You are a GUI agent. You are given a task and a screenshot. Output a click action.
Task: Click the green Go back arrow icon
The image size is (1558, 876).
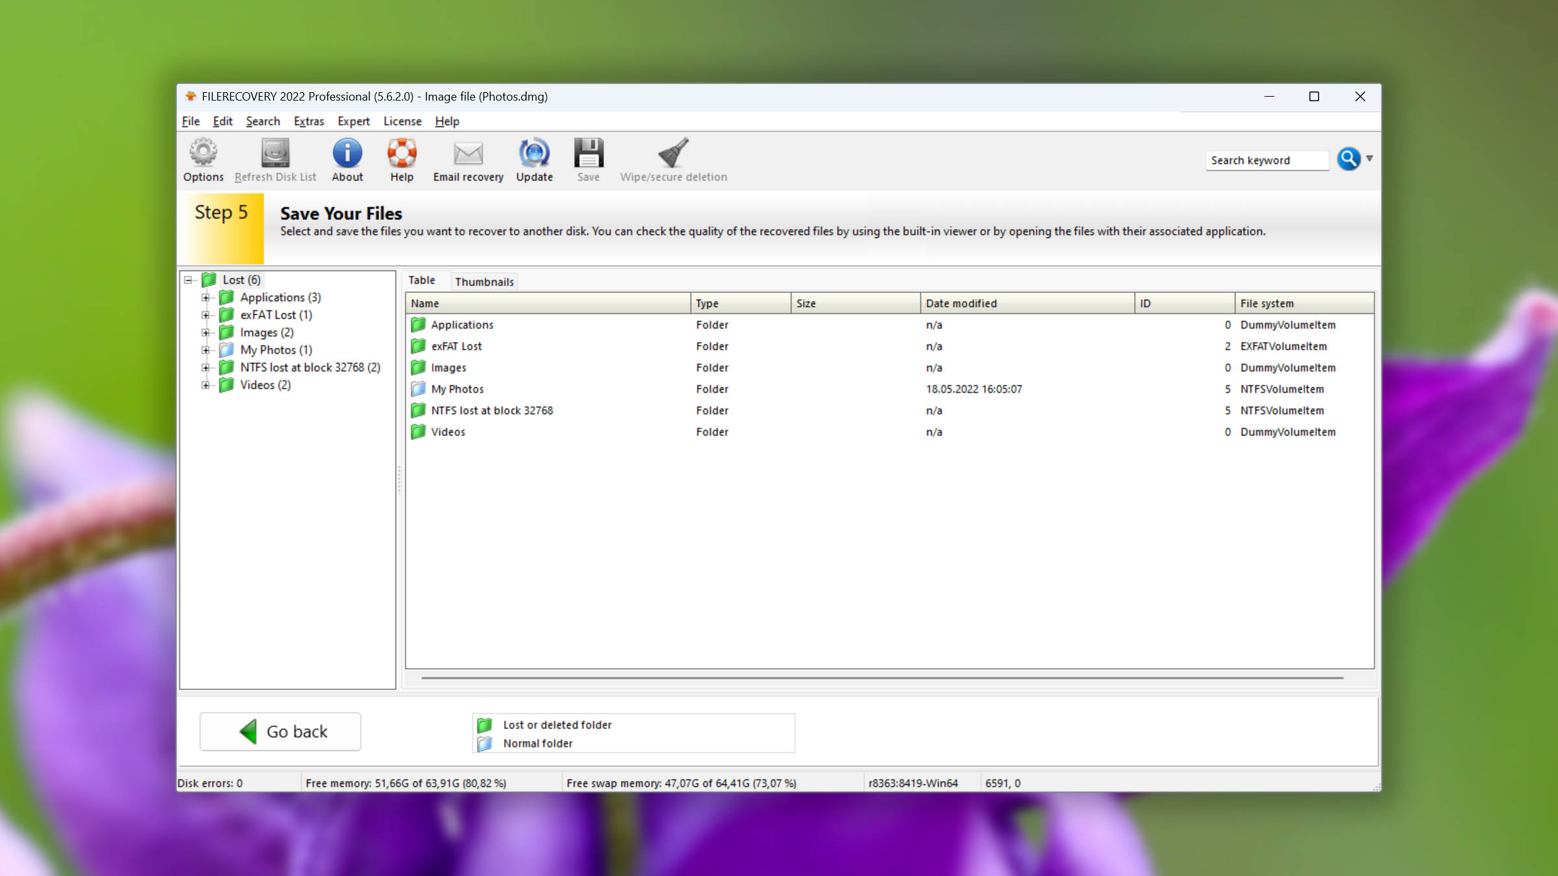[248, 731]
